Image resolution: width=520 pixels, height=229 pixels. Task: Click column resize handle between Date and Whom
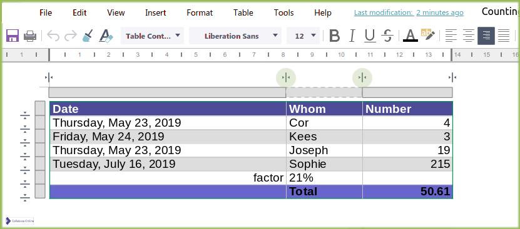(286, 78)
